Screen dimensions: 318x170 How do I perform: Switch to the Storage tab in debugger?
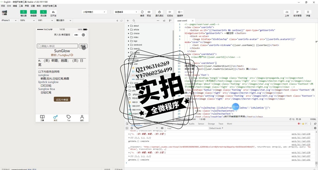(211, 124)
